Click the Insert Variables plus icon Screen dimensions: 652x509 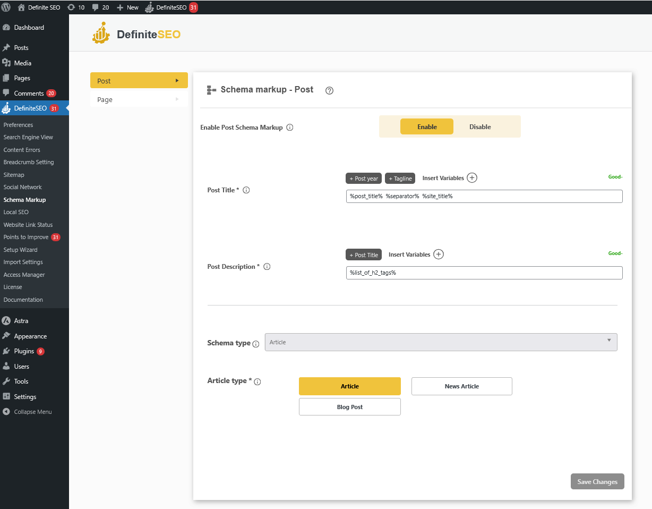[471, 177]
